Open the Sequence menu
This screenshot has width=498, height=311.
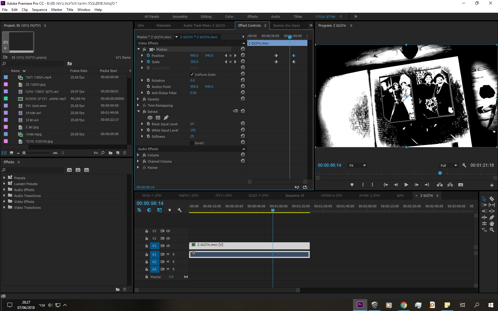[x=39, y=10]
